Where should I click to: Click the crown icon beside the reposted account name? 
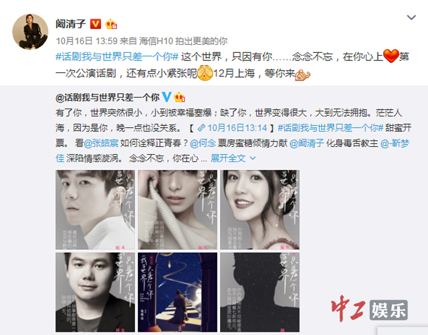click(179, 96)
